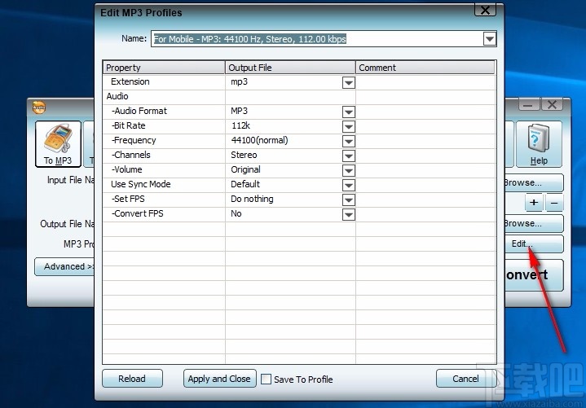Viewport: 586px width, 408px height.
Task: Open the Convert FPS dropdown arrow
Action: pyautogui.click(x=348, y=214)
